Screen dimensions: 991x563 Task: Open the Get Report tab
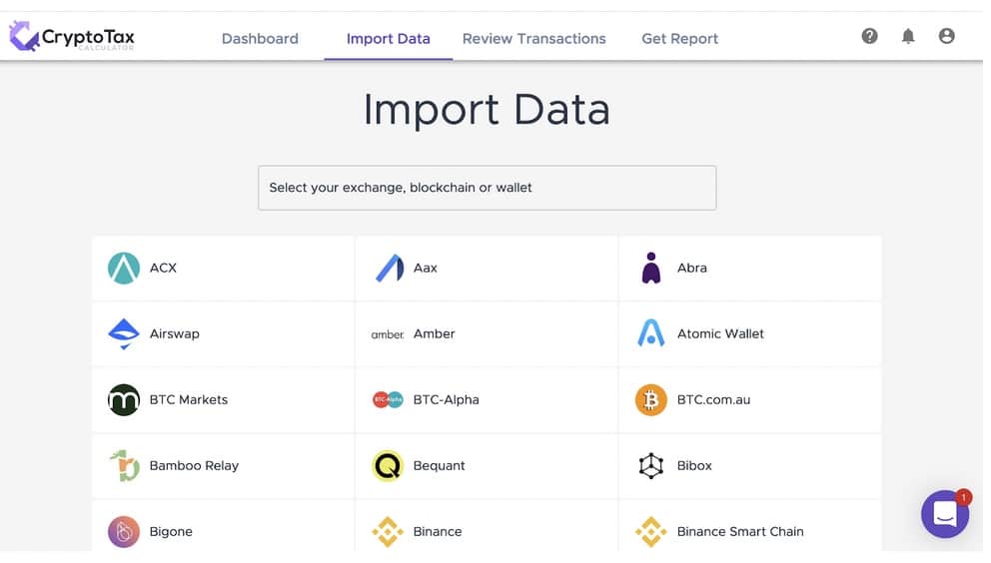click(x=679, y=39)
